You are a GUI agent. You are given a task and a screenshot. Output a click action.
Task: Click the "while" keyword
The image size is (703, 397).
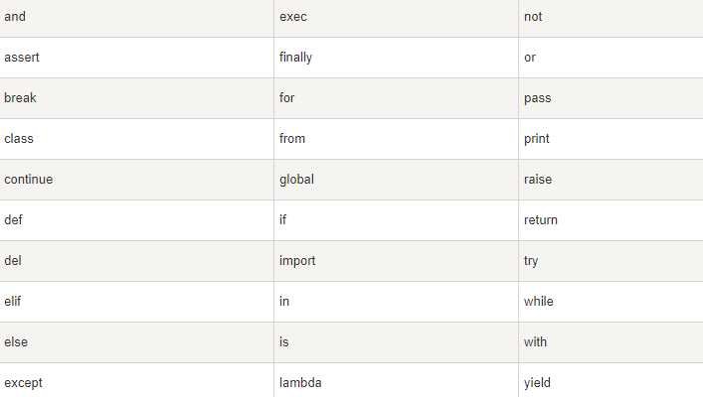[539, 301]
